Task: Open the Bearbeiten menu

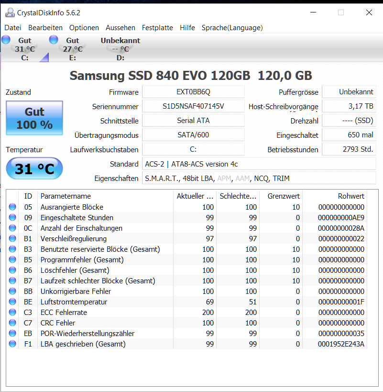Action: pos(45,27)
